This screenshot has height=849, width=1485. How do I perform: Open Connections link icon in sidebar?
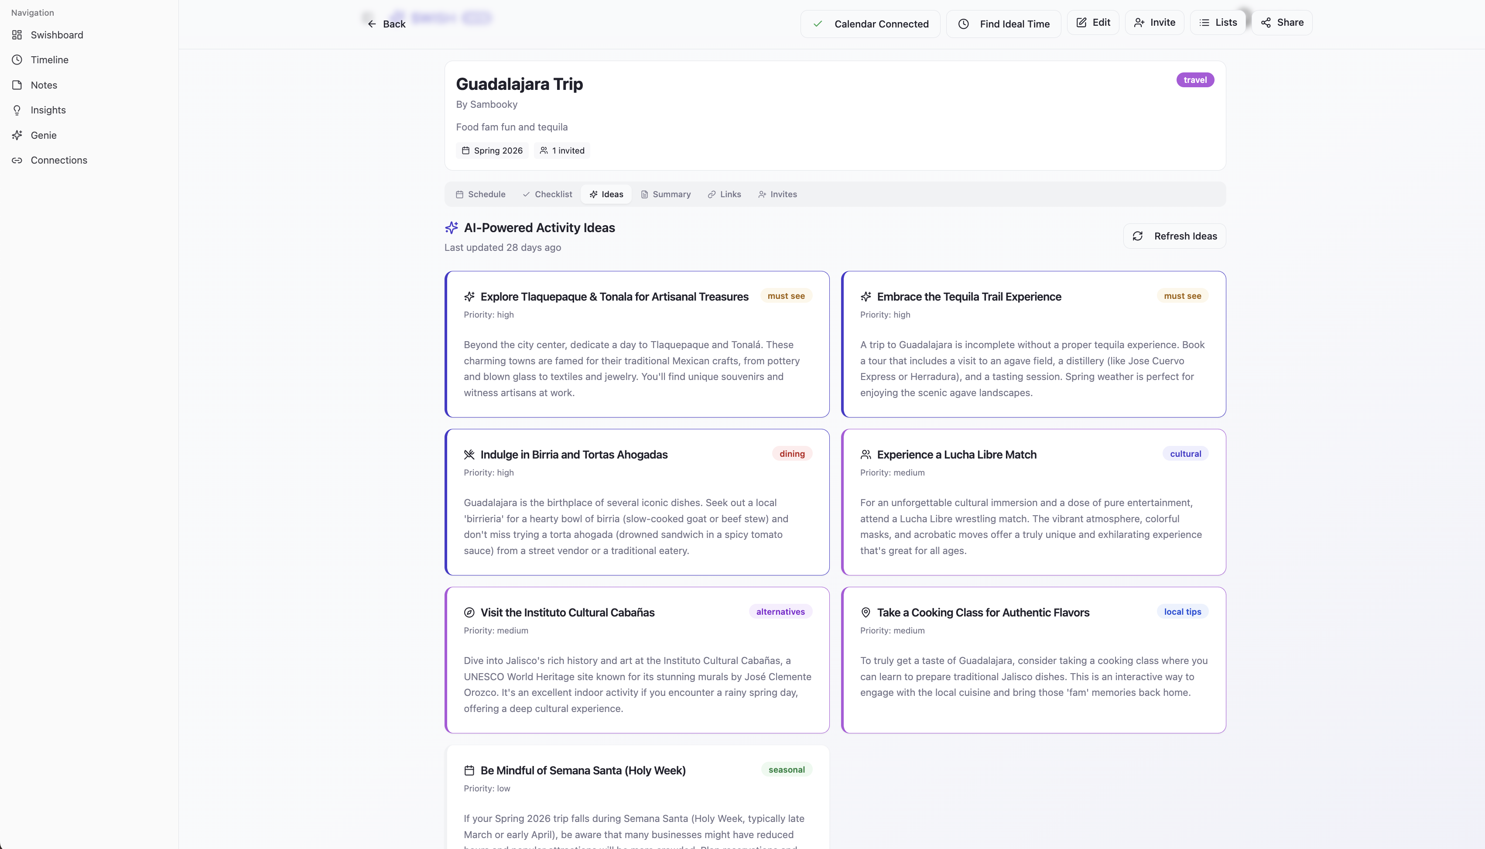coord(17,161)
